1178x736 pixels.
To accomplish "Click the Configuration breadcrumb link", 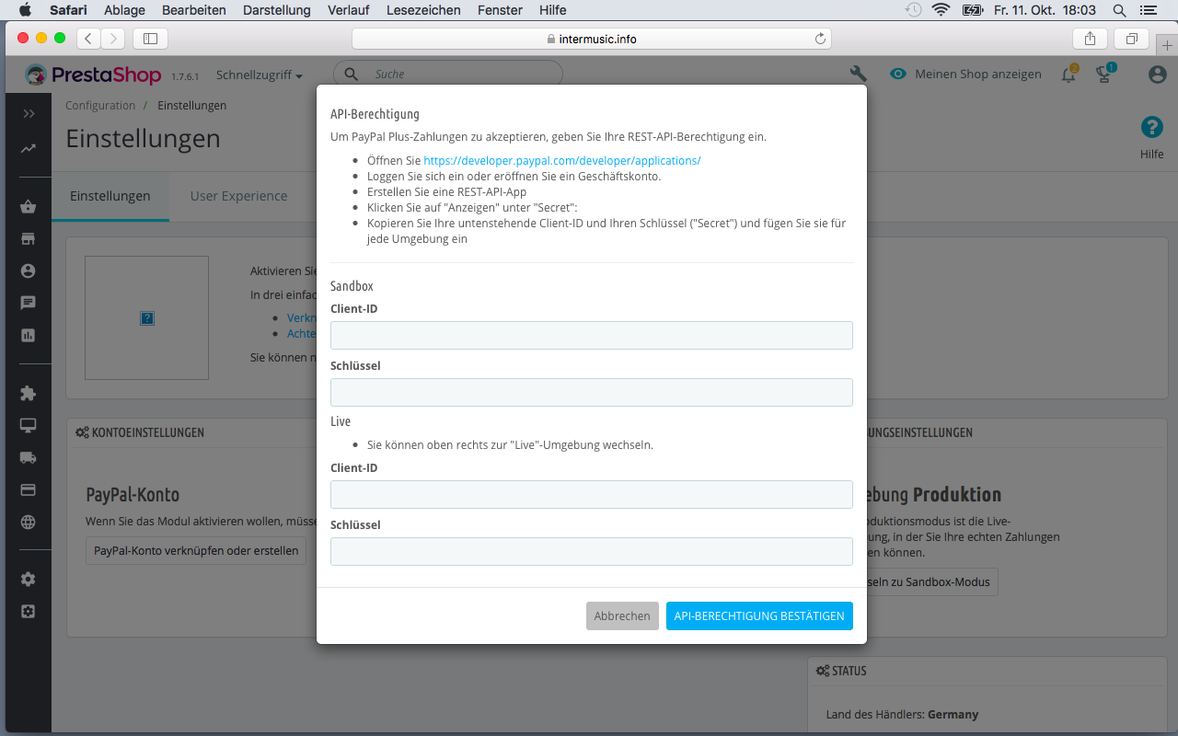I will (100, 106).
